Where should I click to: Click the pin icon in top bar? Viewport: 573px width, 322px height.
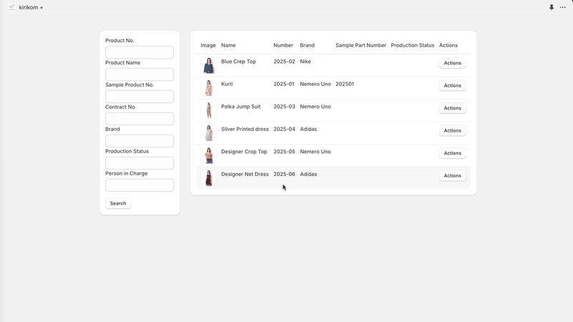click(552, 7)
